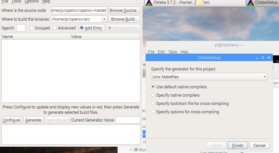Select Specify options for cross-compiling
Image resolution: width=279 pixels, height=153 pixels.
[153, 111]
